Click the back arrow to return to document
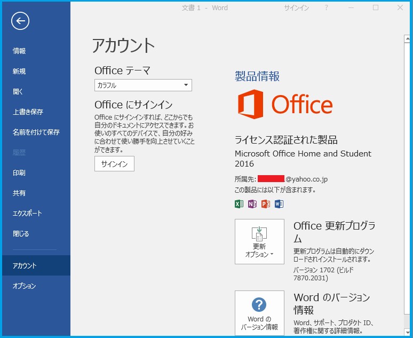This screenshot has width=413, height=338. pos(20,21)
